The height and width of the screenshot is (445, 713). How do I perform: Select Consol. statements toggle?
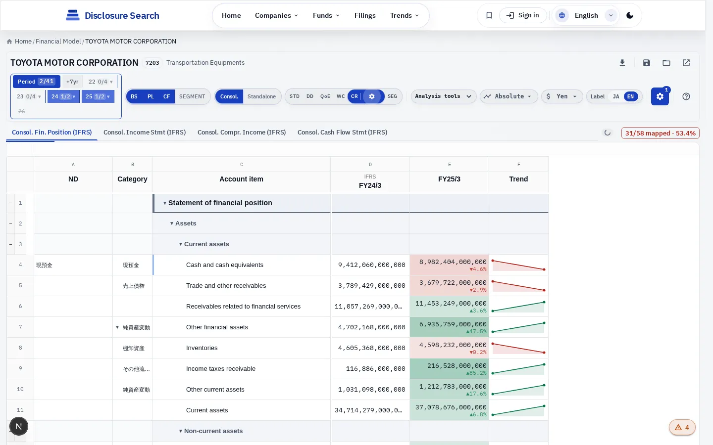tap(229, 96)
